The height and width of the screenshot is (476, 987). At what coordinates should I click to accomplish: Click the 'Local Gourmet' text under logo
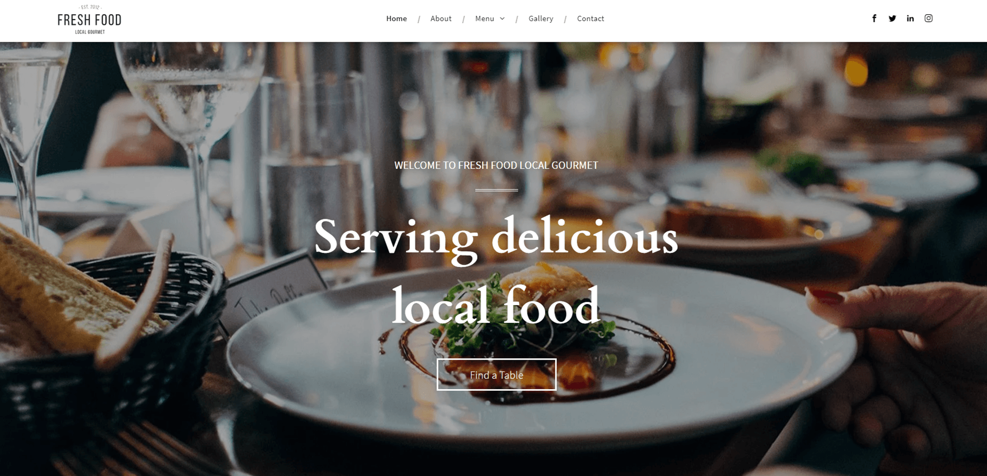[x=90, y=32]
